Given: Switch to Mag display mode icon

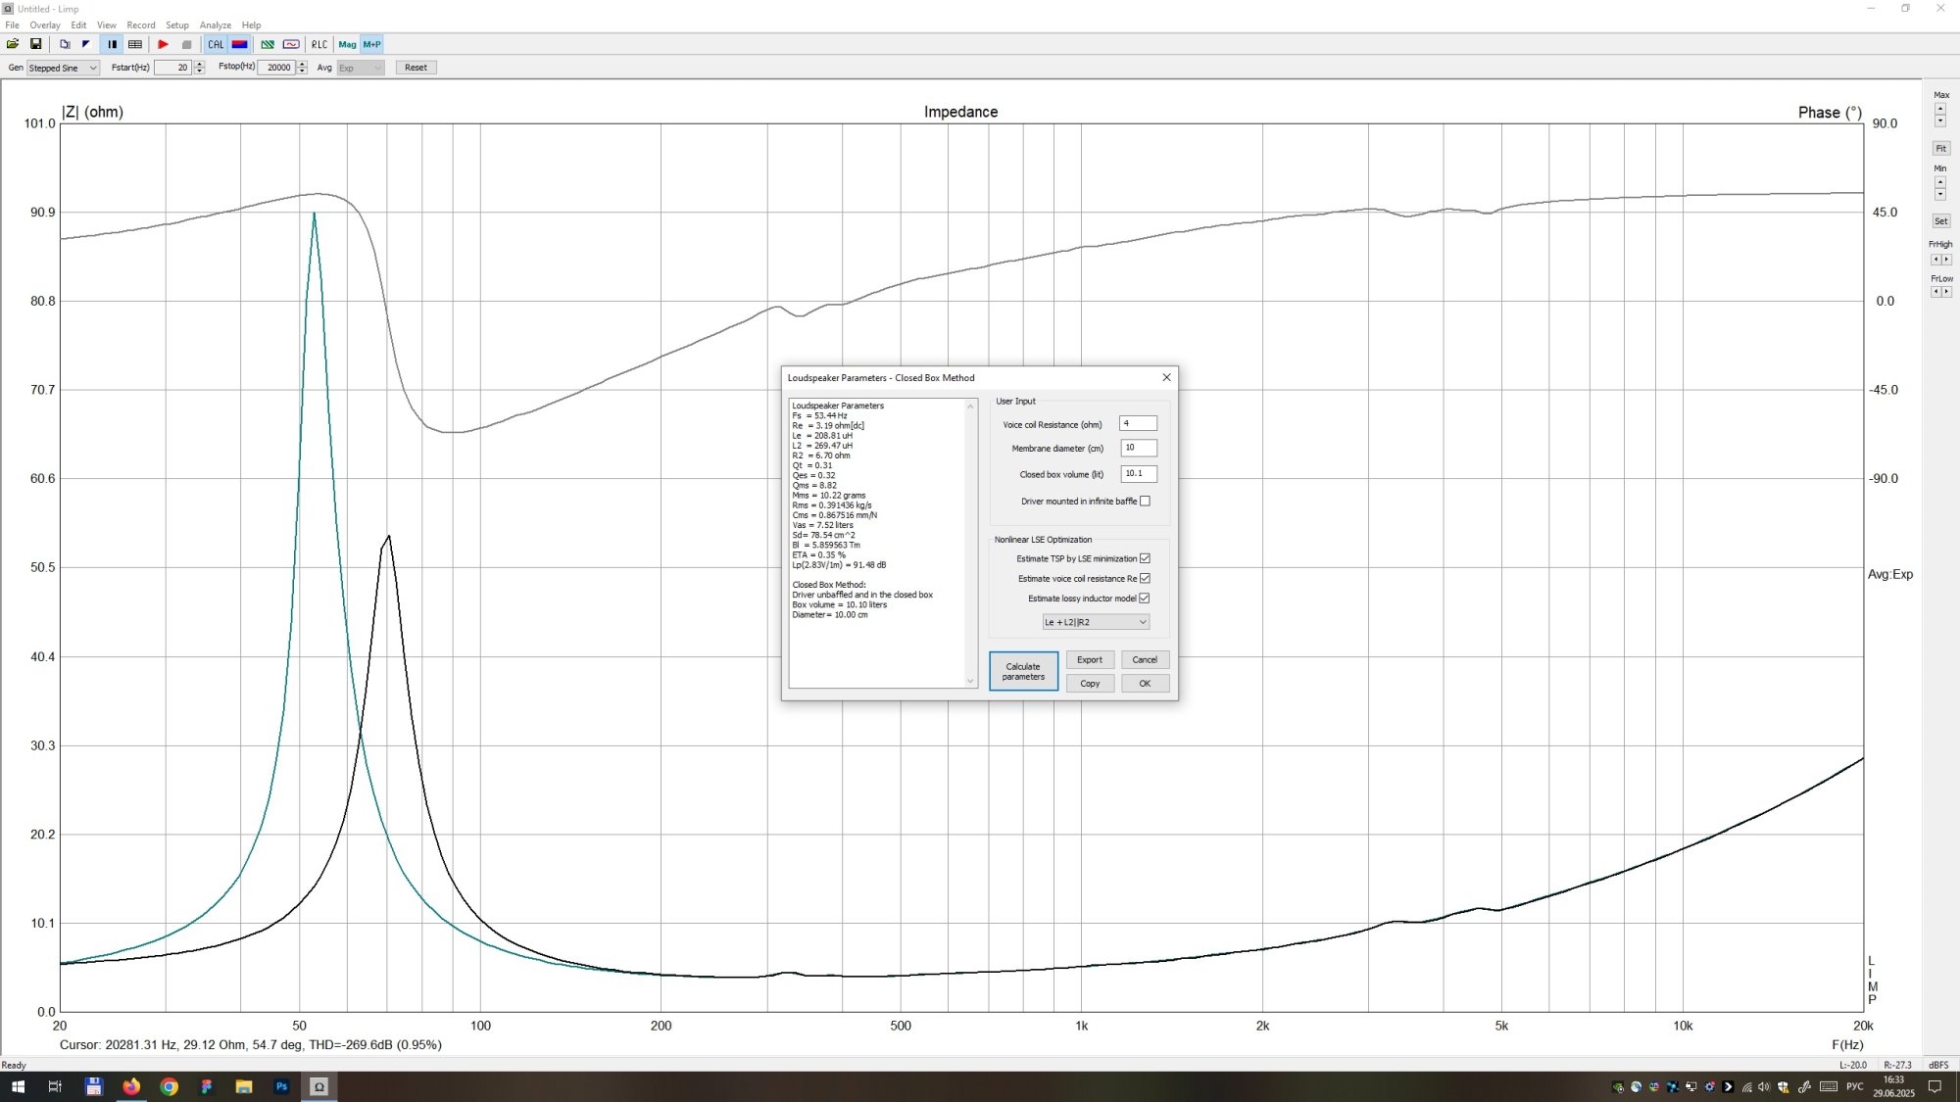Looking at the screenshot, I should pos(347,44).
